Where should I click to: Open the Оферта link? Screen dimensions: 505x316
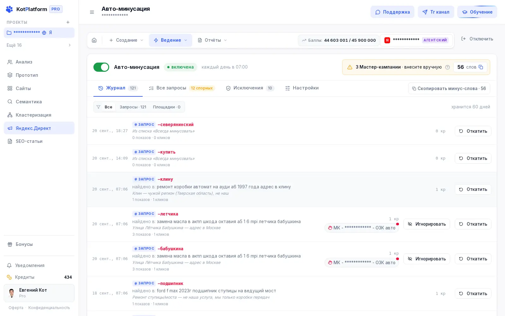pyautogui.click(x=16, y=308)
